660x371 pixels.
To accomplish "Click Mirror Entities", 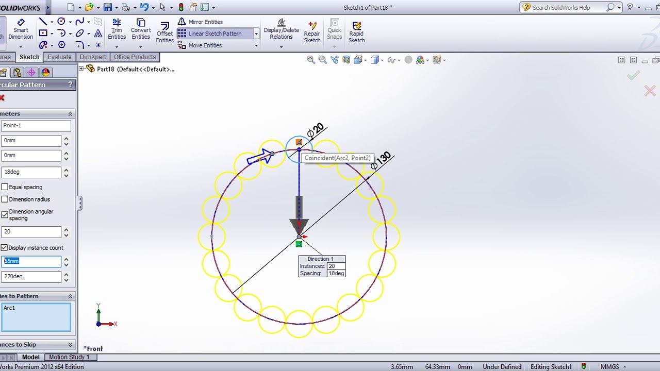I will pos(200,22).
